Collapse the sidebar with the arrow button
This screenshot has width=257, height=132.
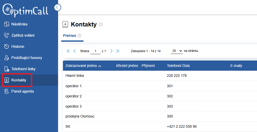pyautogui.click(x=58, y=7)
